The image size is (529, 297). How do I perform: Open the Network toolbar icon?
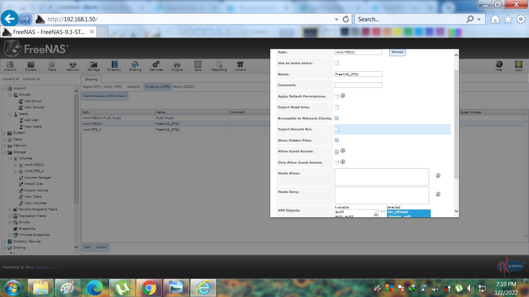point(72,66)
